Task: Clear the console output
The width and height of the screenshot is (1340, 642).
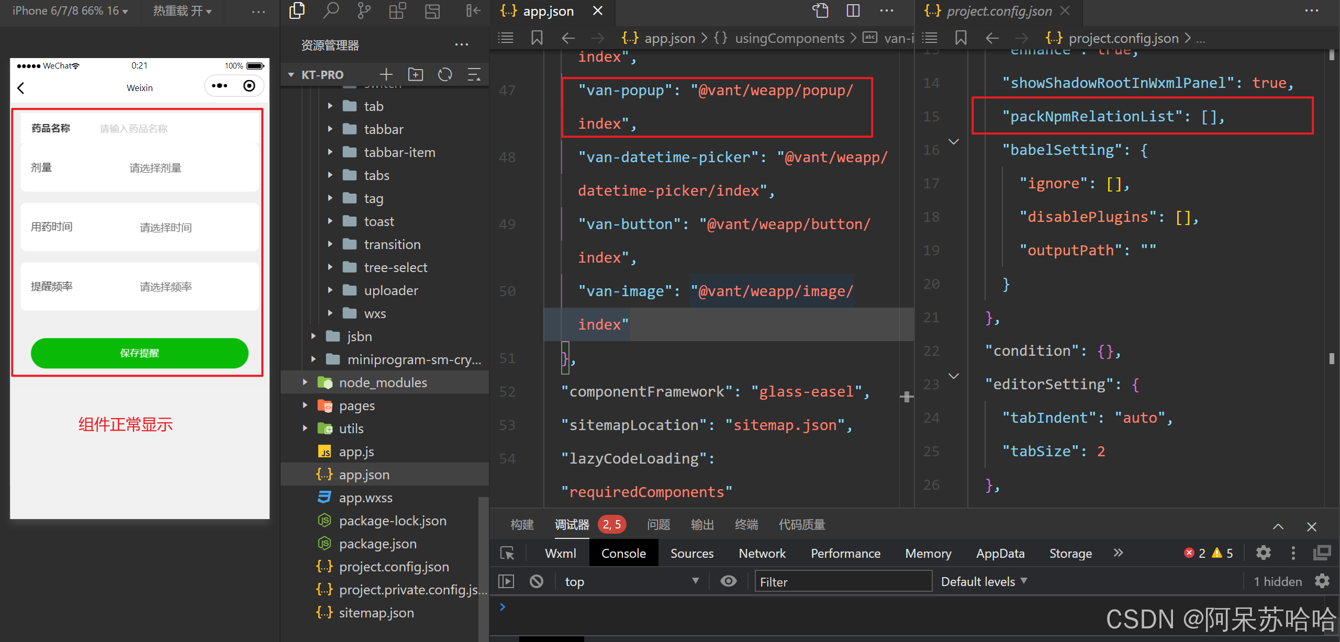Action: (x=536, y=581)
